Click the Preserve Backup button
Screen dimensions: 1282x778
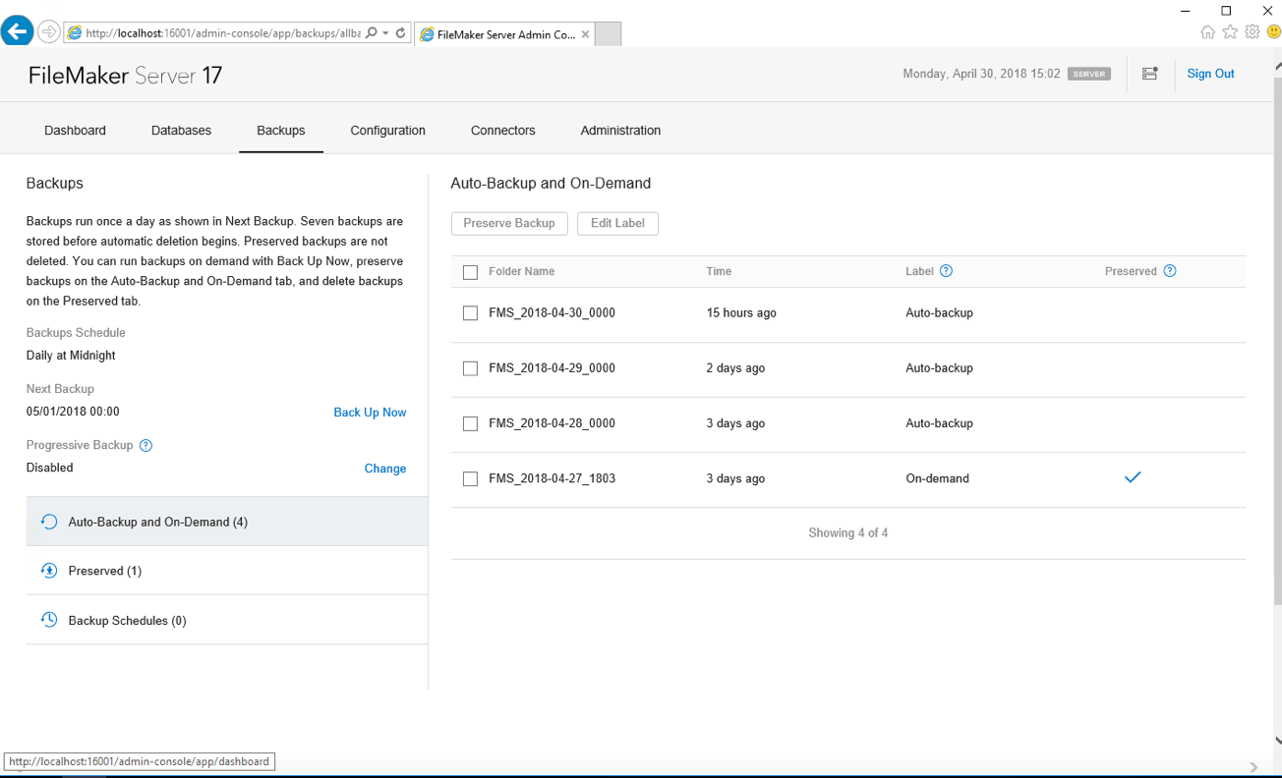pyautogui.click(x=509, y=223)
